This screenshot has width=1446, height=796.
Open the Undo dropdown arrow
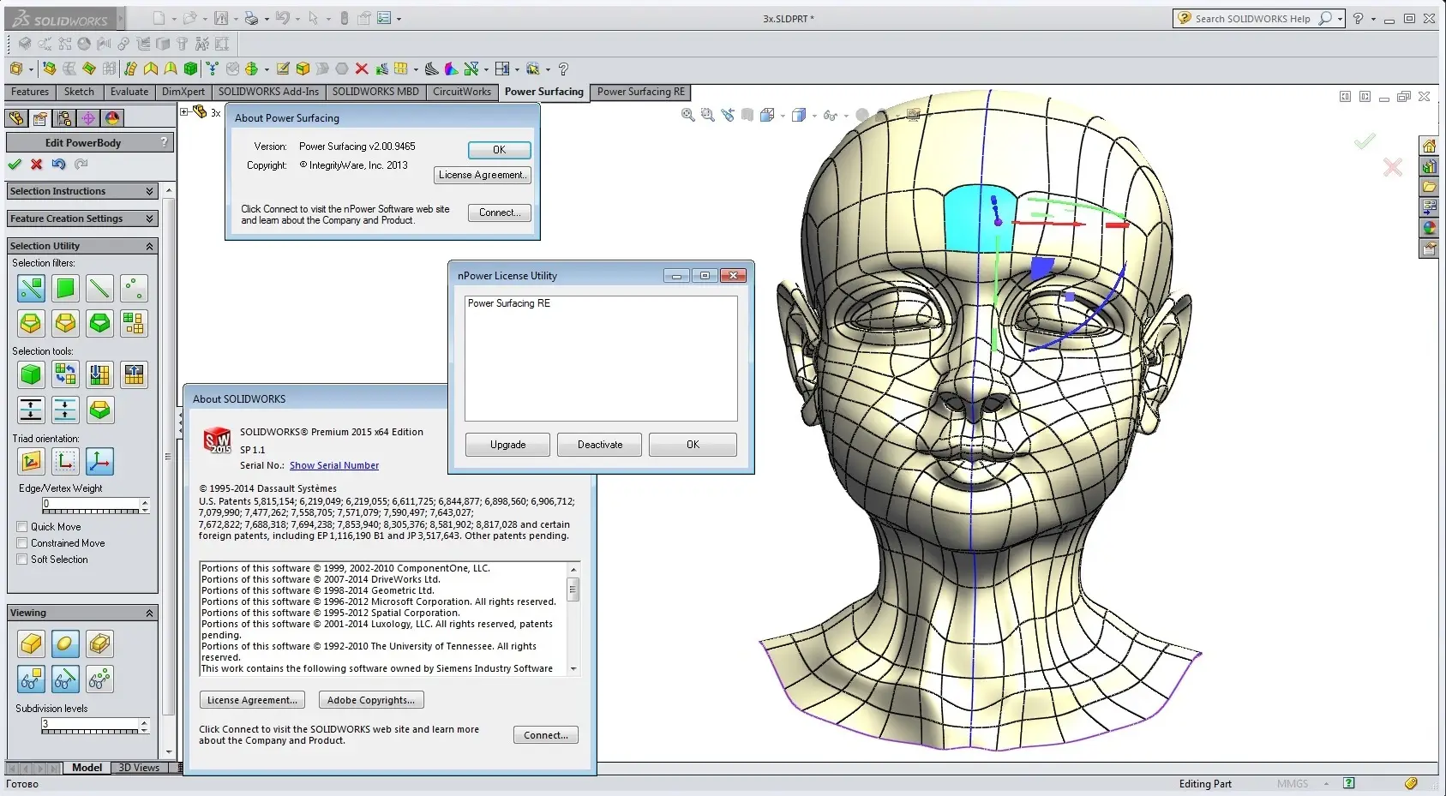coord(297,19)
